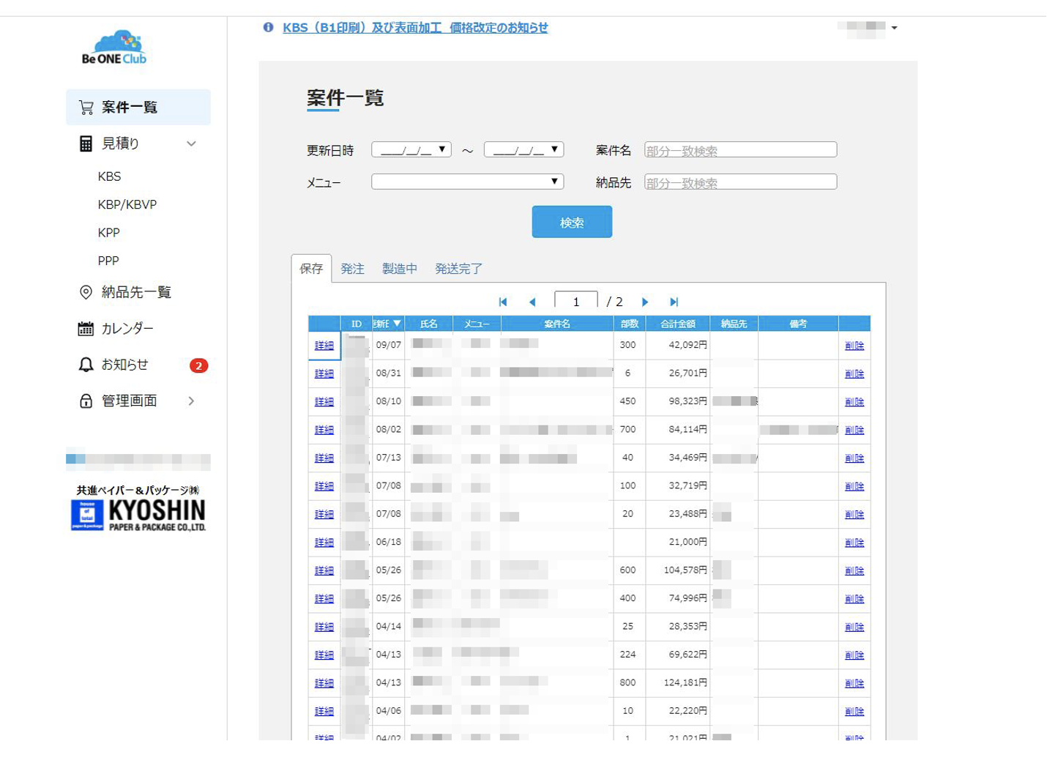
Task: Open the カレンダー calendar icon
Action: [x=86, y=329]
